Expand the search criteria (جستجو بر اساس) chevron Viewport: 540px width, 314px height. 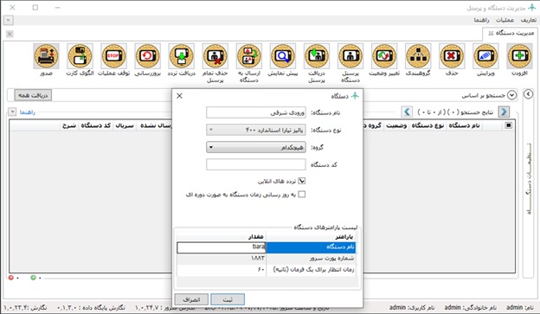click(512, 95)
